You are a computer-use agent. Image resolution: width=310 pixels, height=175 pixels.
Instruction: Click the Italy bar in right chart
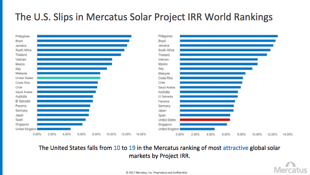(216, 69)
